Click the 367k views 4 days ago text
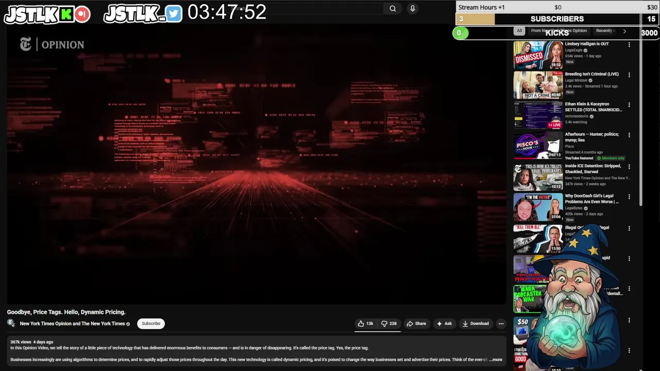The image size is (660, 371). (31, 342)
